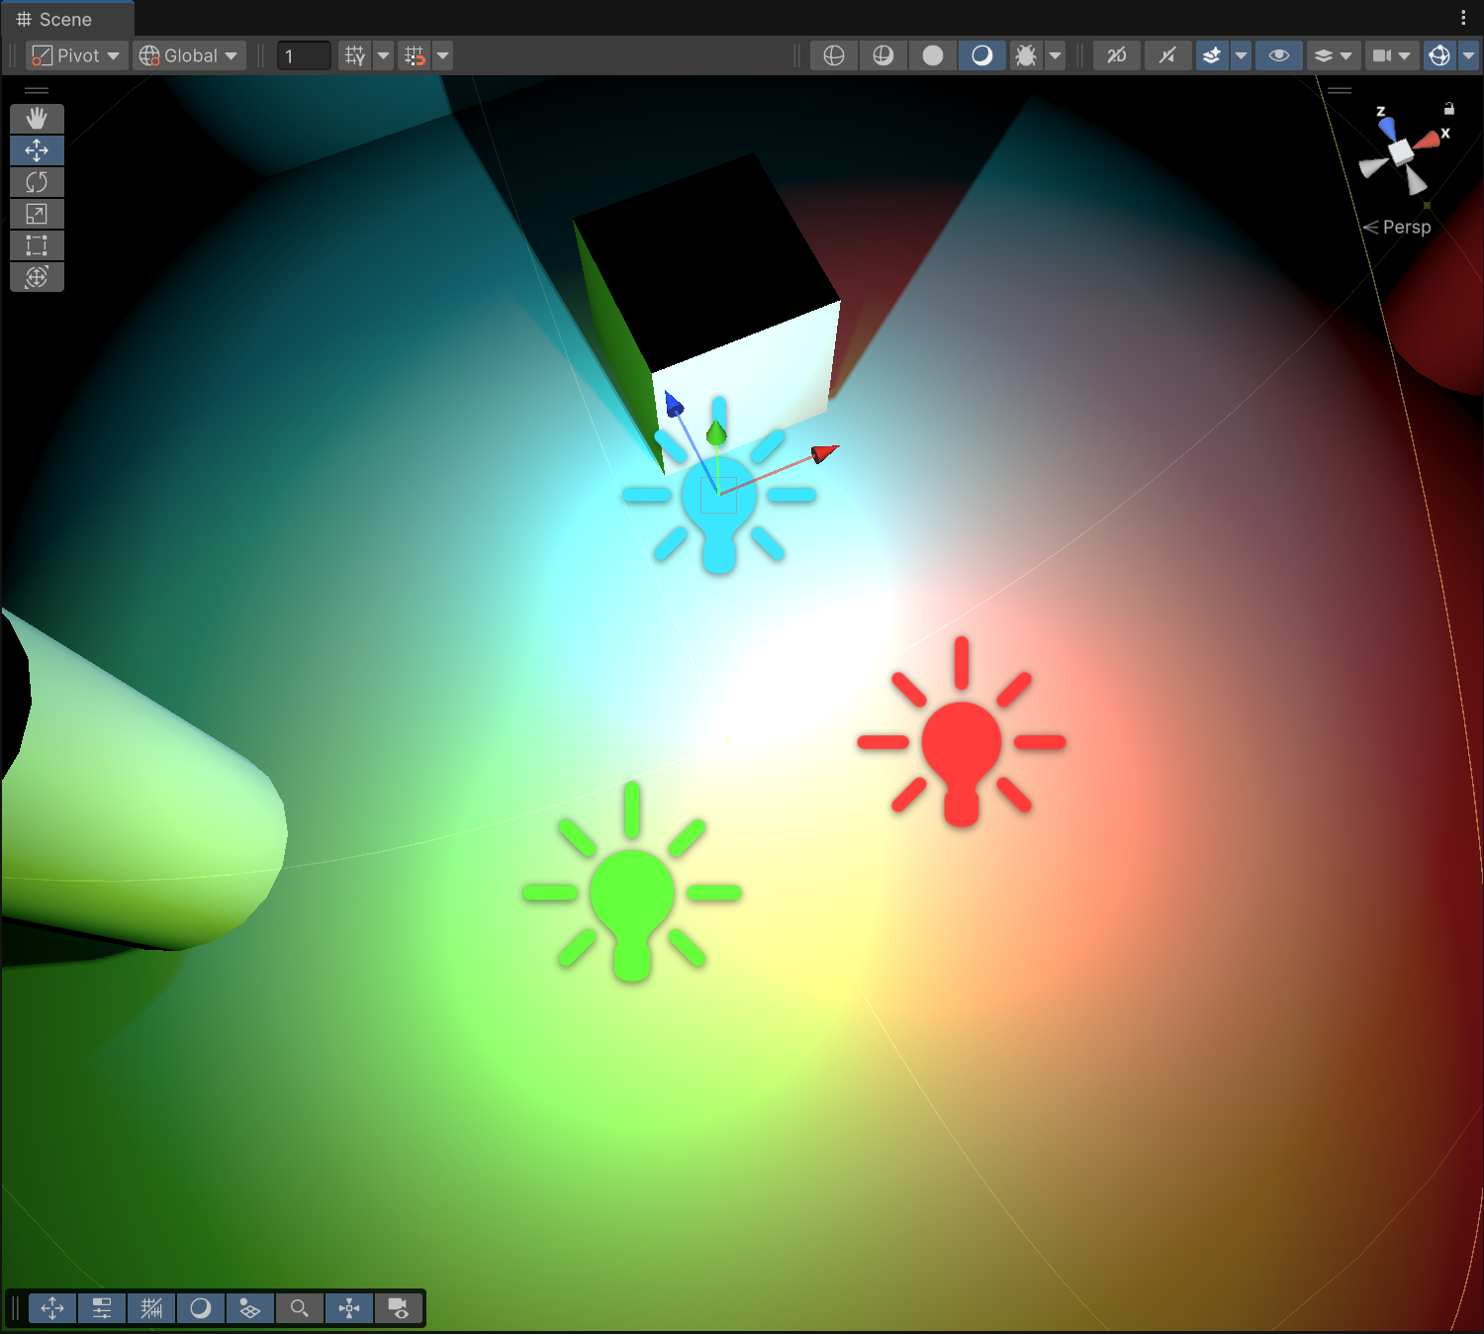Toggle grid snapping magnet icon
Image resolution: width=1484 pixels, height=1334 pixels.
(x=415, y=55)
